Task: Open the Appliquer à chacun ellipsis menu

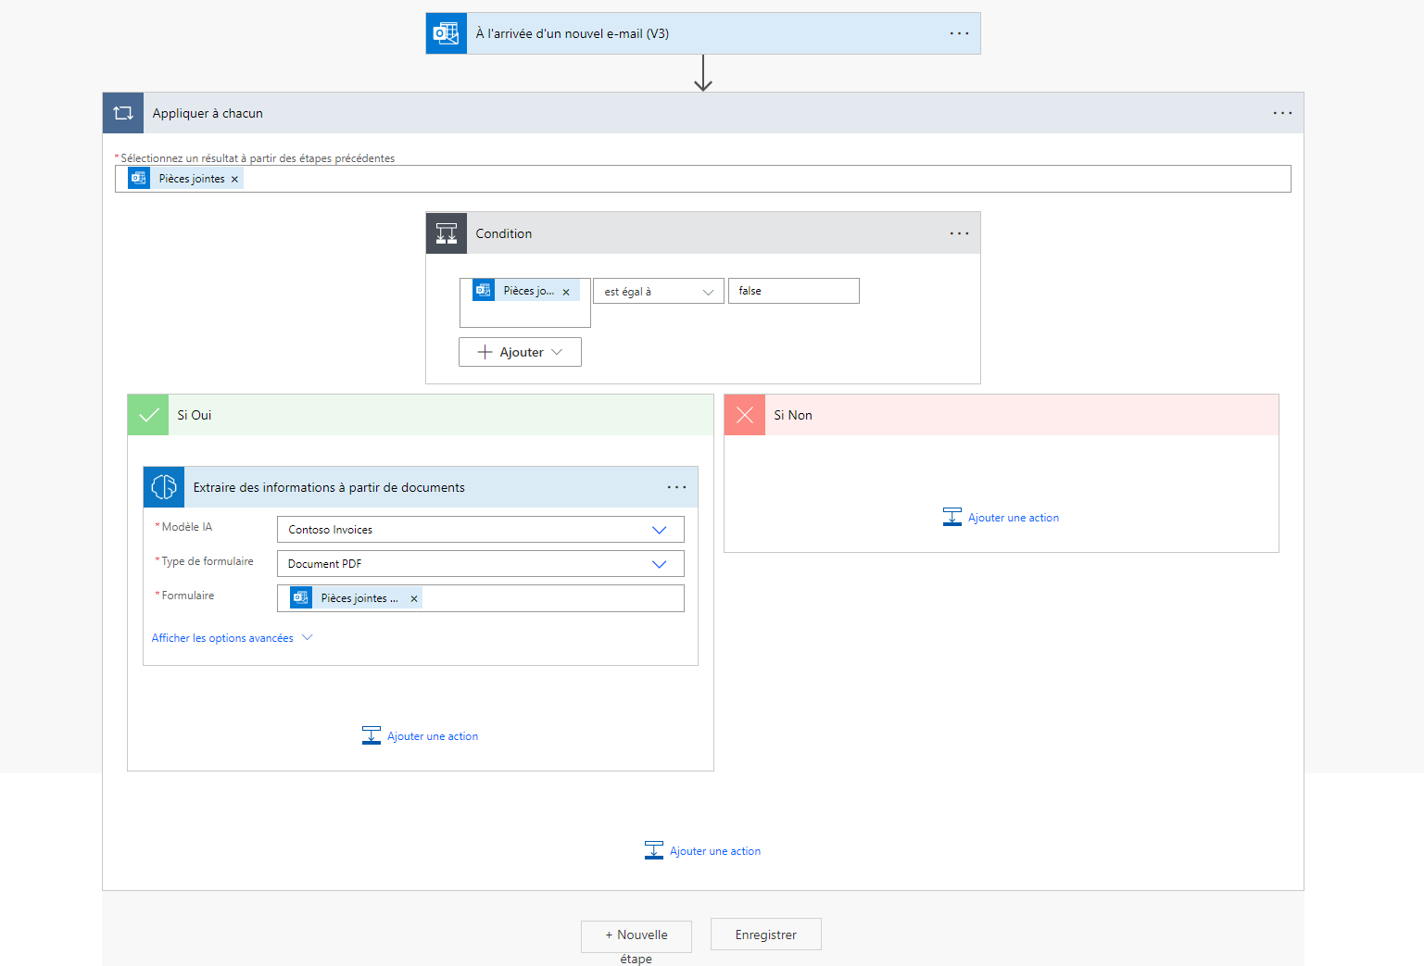Action: coord(1282,113)
